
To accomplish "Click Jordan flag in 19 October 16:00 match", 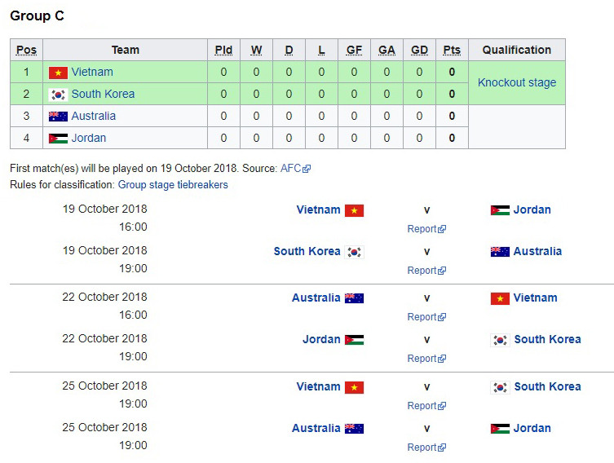I will (500, 210).
